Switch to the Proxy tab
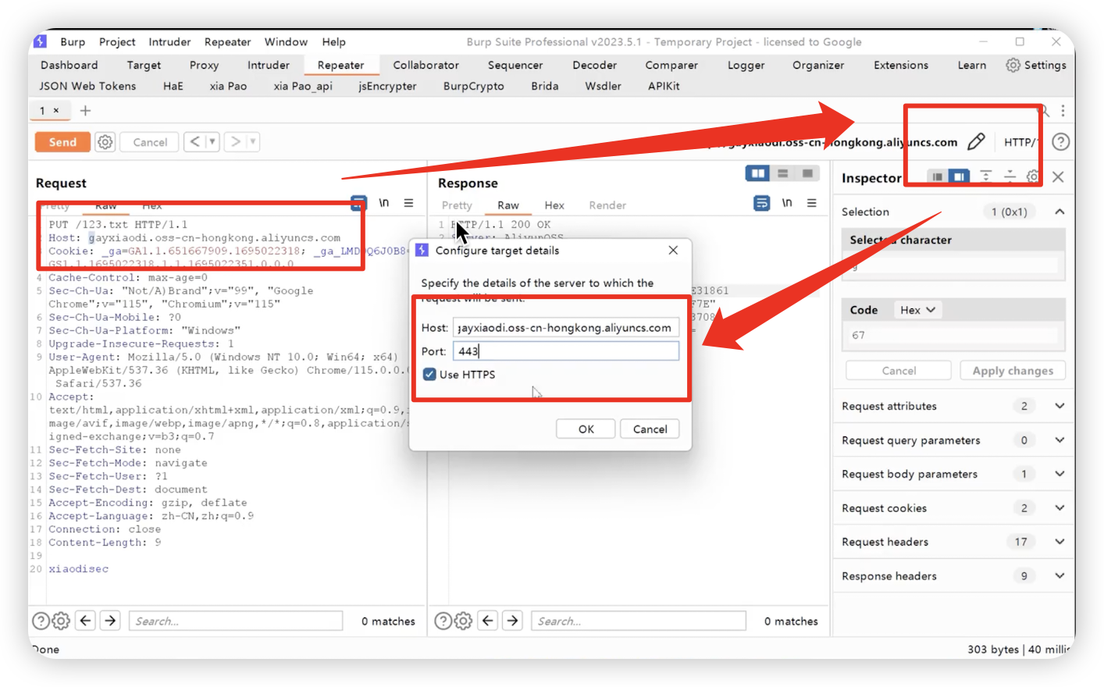This screenshot has width=1104, height=687. click(x=204, y=66)
